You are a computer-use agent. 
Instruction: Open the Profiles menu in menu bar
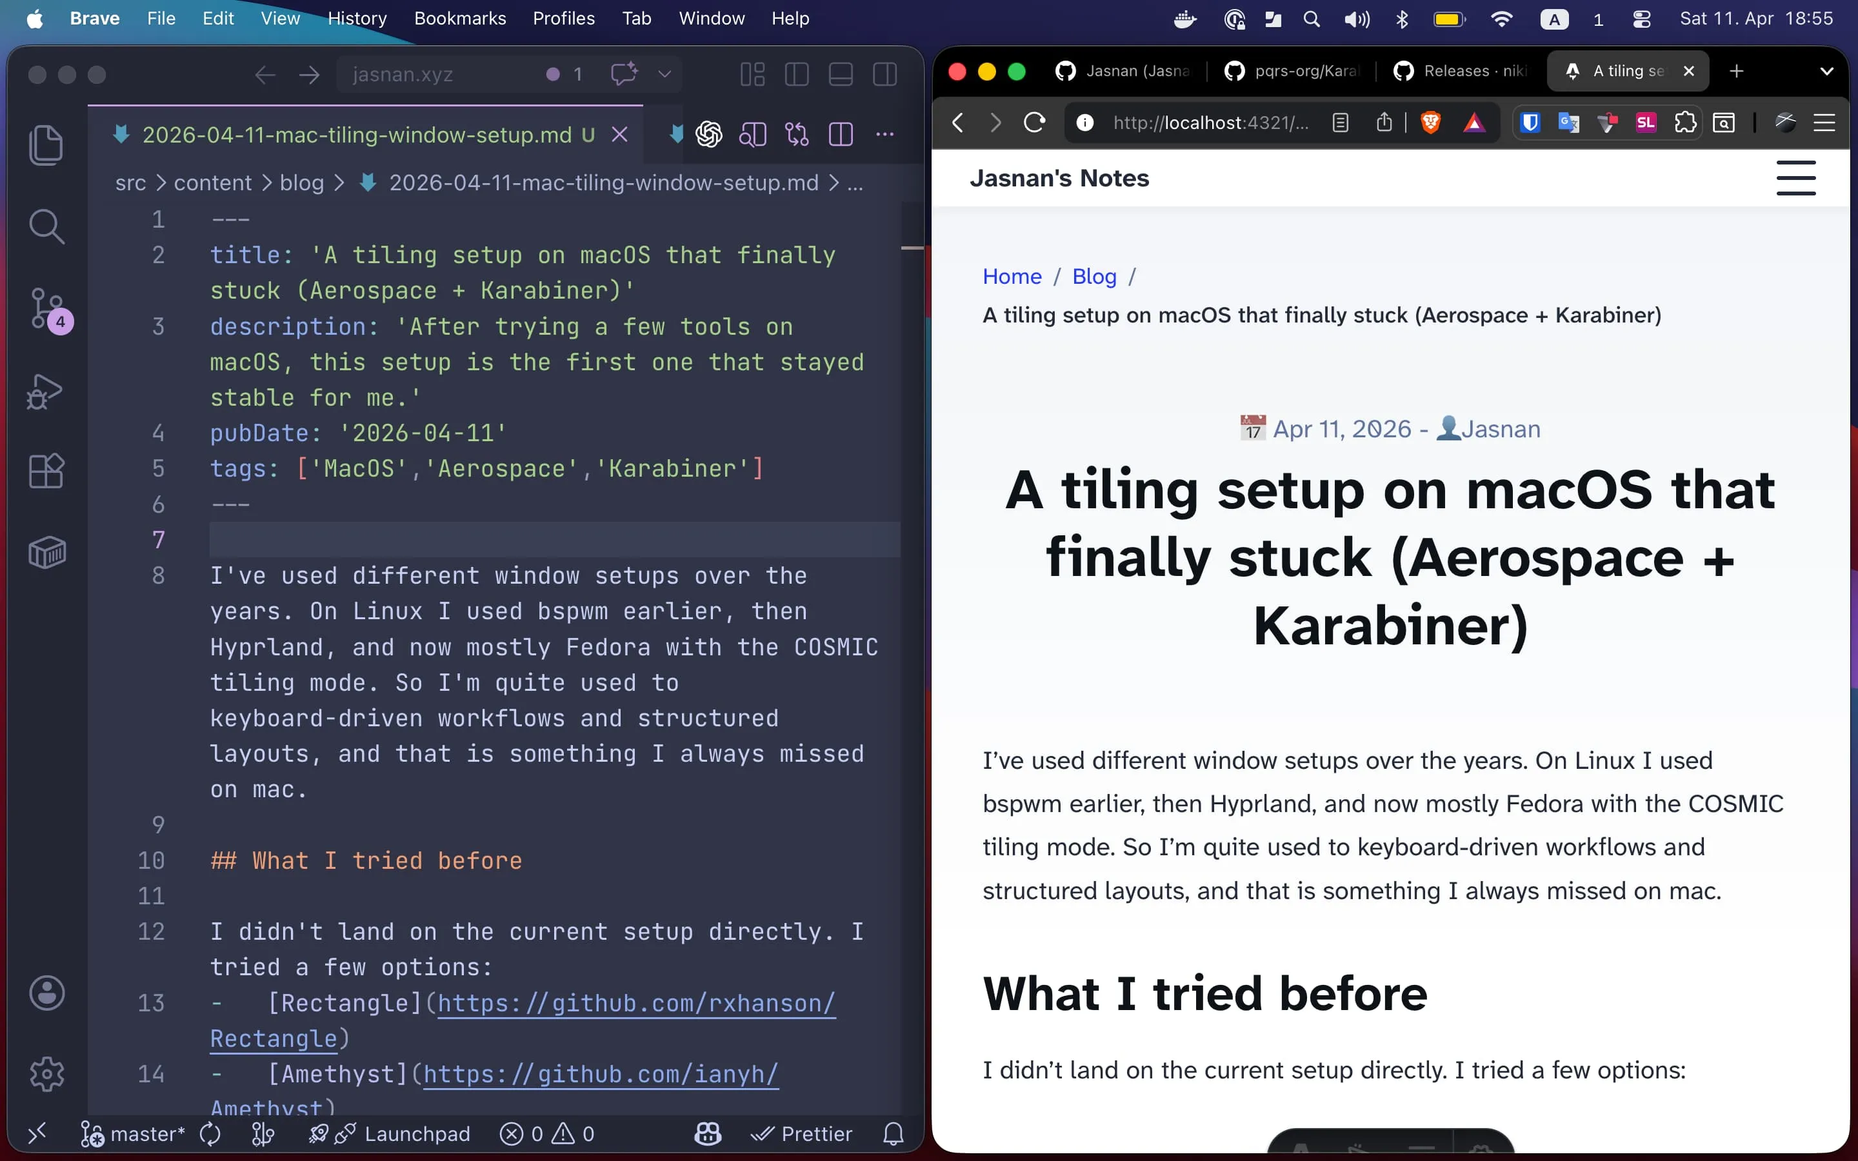coord(564,19)
